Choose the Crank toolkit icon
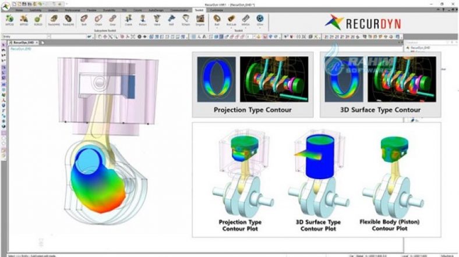Viewport: 459px width, 257px height. click(129, 20)
